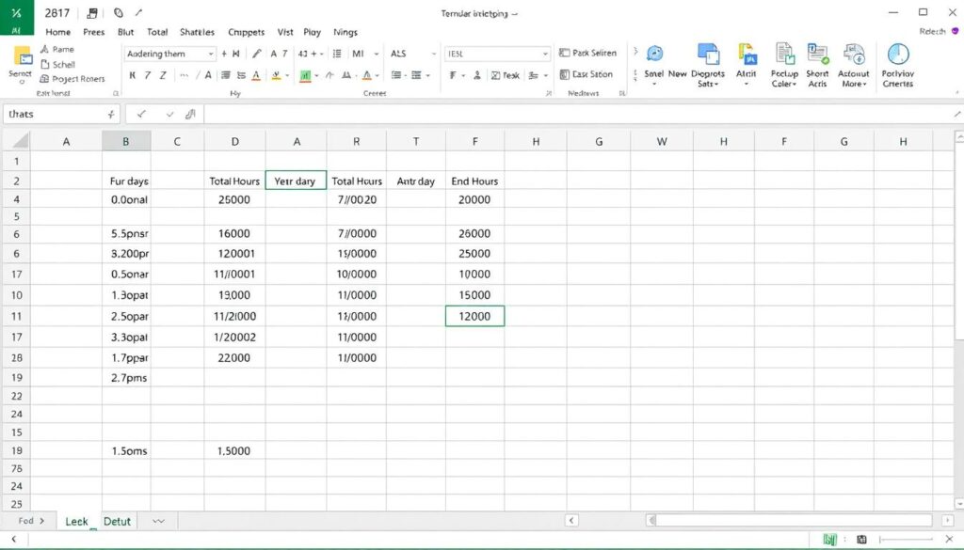964x550 pixels.
Task: Select column B header
Action: tap(126, 141)
